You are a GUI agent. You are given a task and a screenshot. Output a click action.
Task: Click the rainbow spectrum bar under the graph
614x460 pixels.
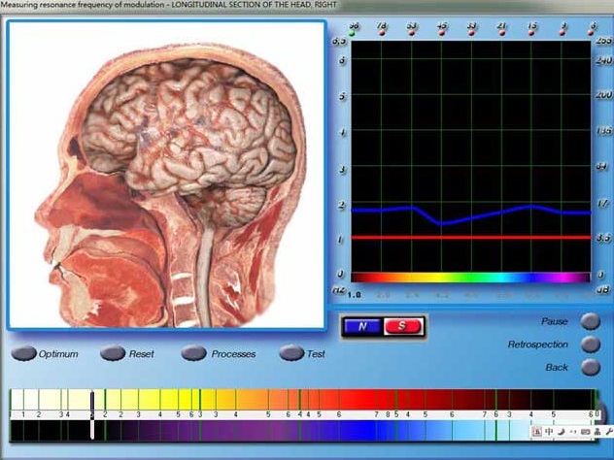tap(470, 278)
